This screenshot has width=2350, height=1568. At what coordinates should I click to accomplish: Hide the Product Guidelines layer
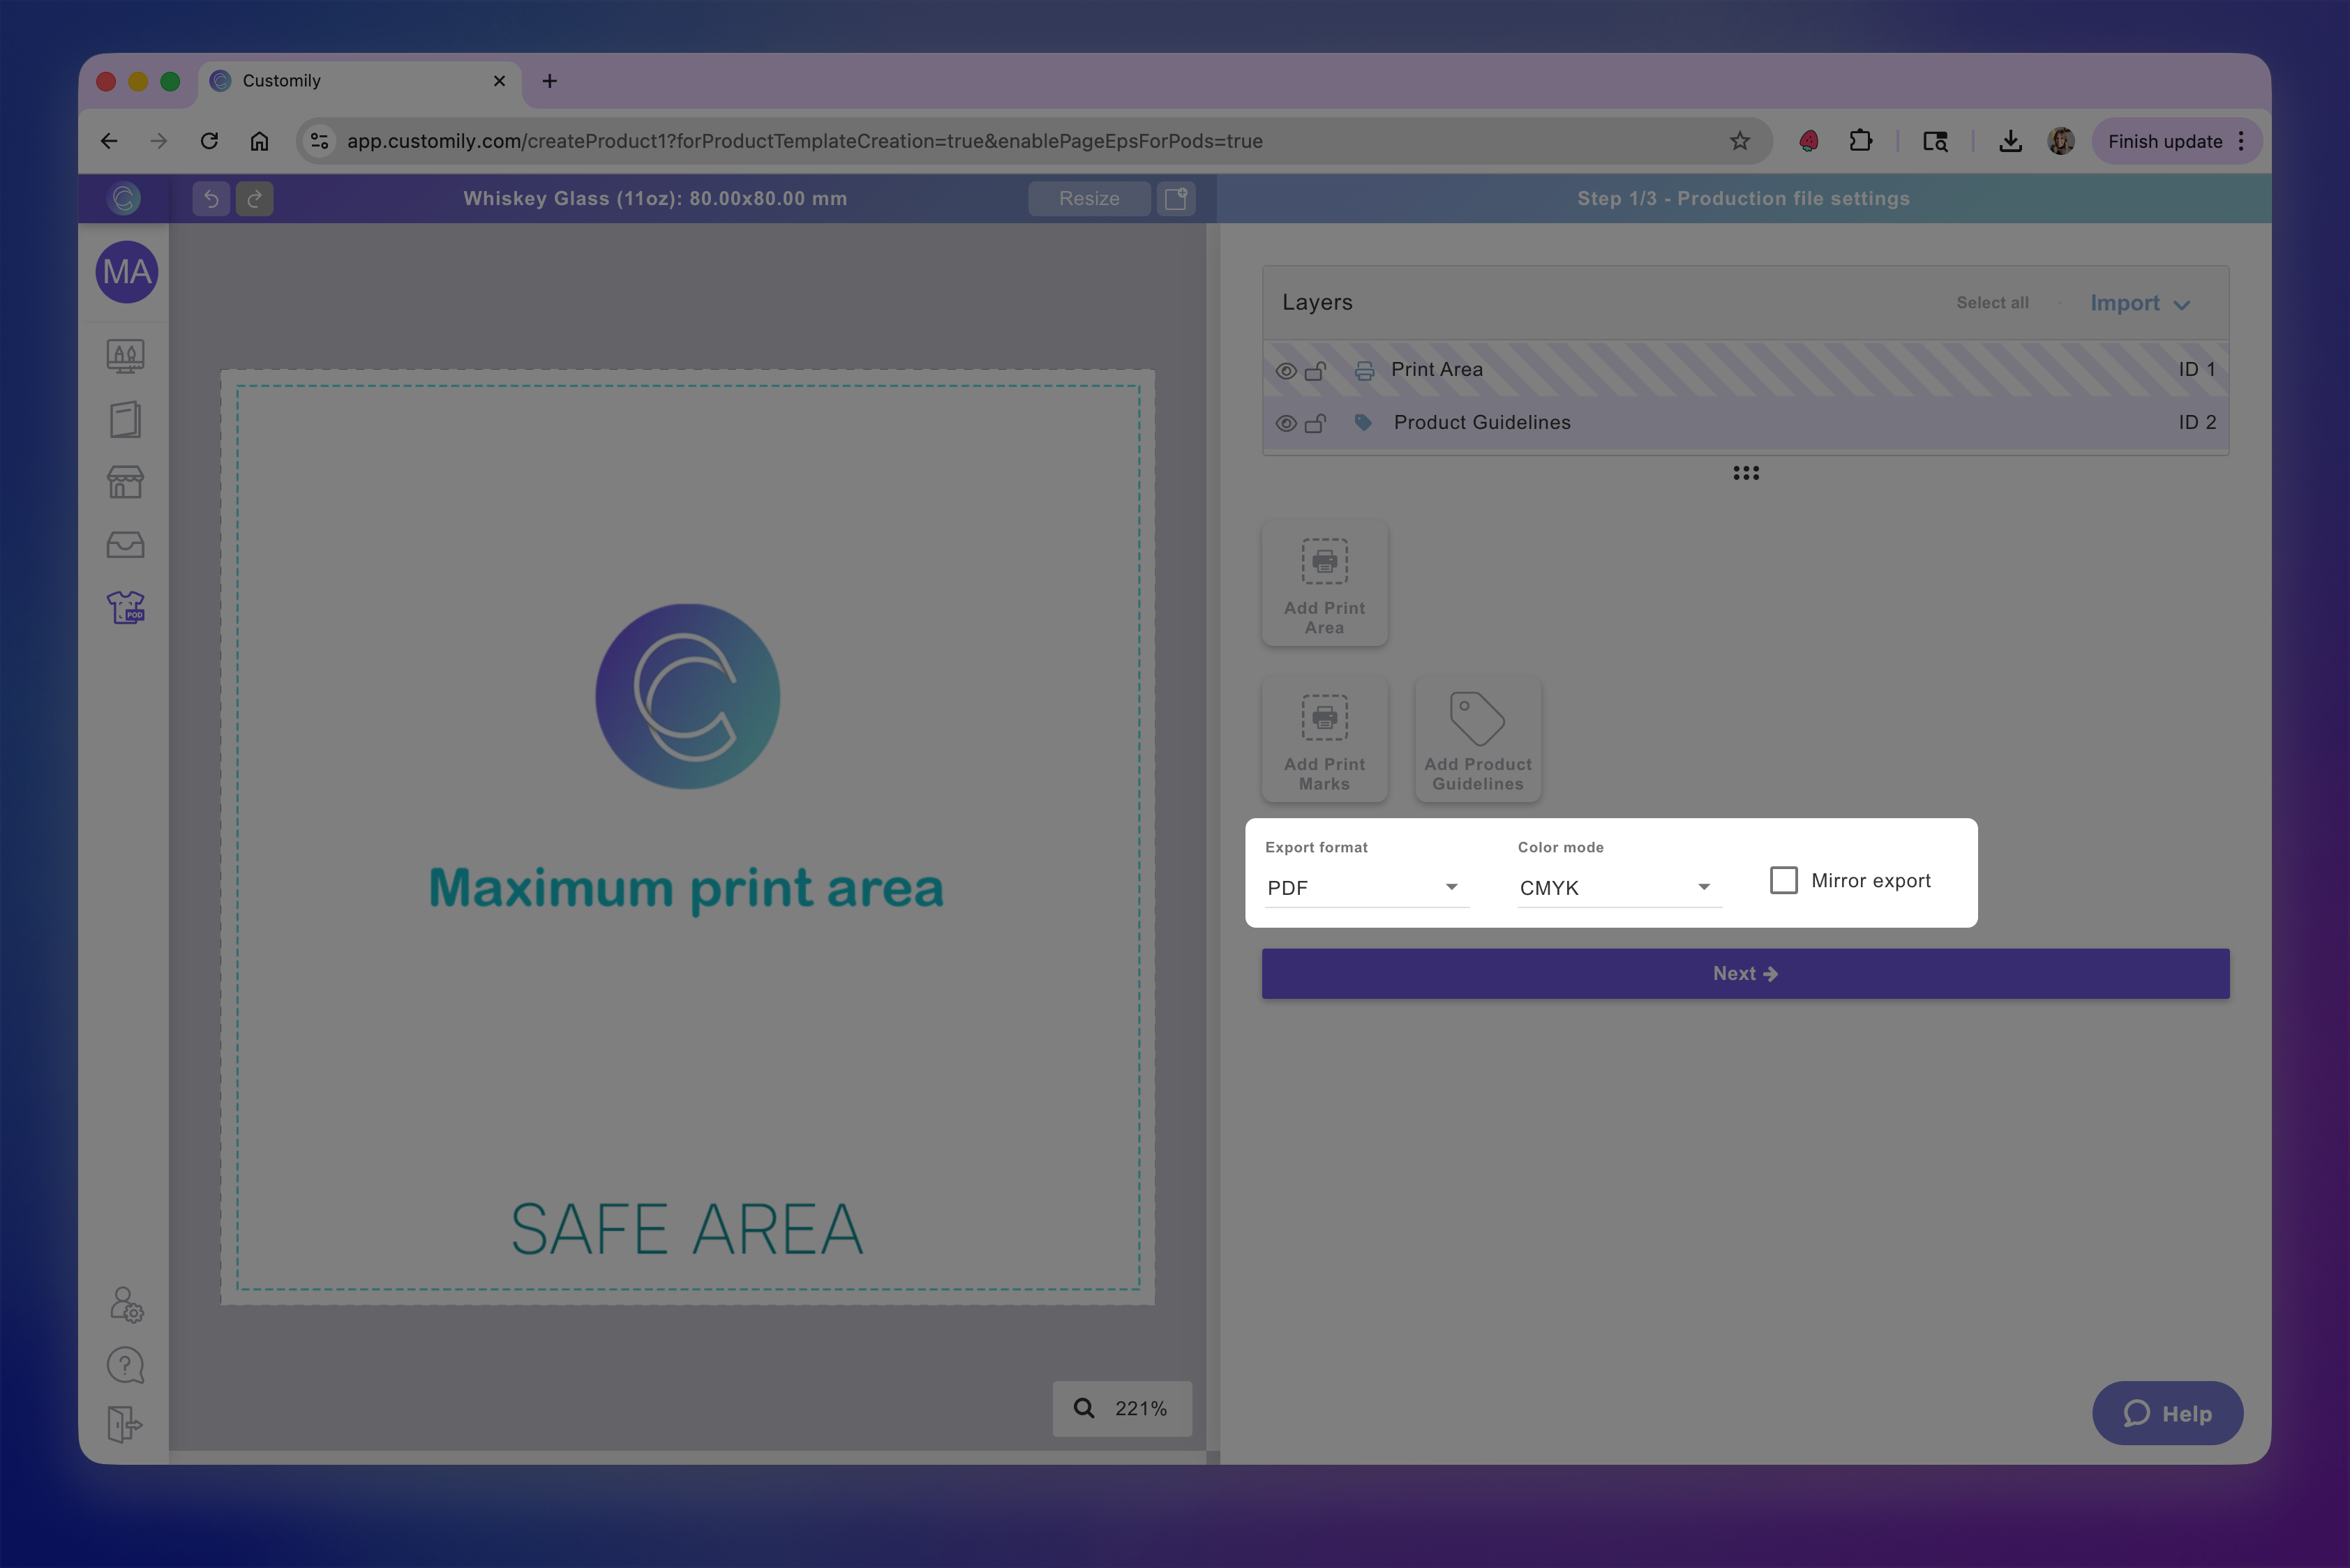[1287, 424]
